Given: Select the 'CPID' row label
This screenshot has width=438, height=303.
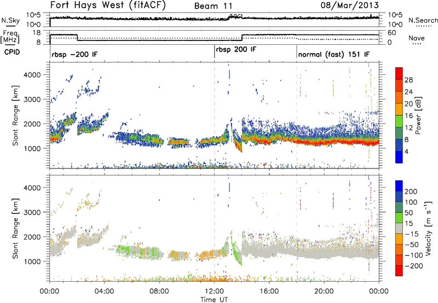Looking at the screenshot, I should tap(12, 52).
